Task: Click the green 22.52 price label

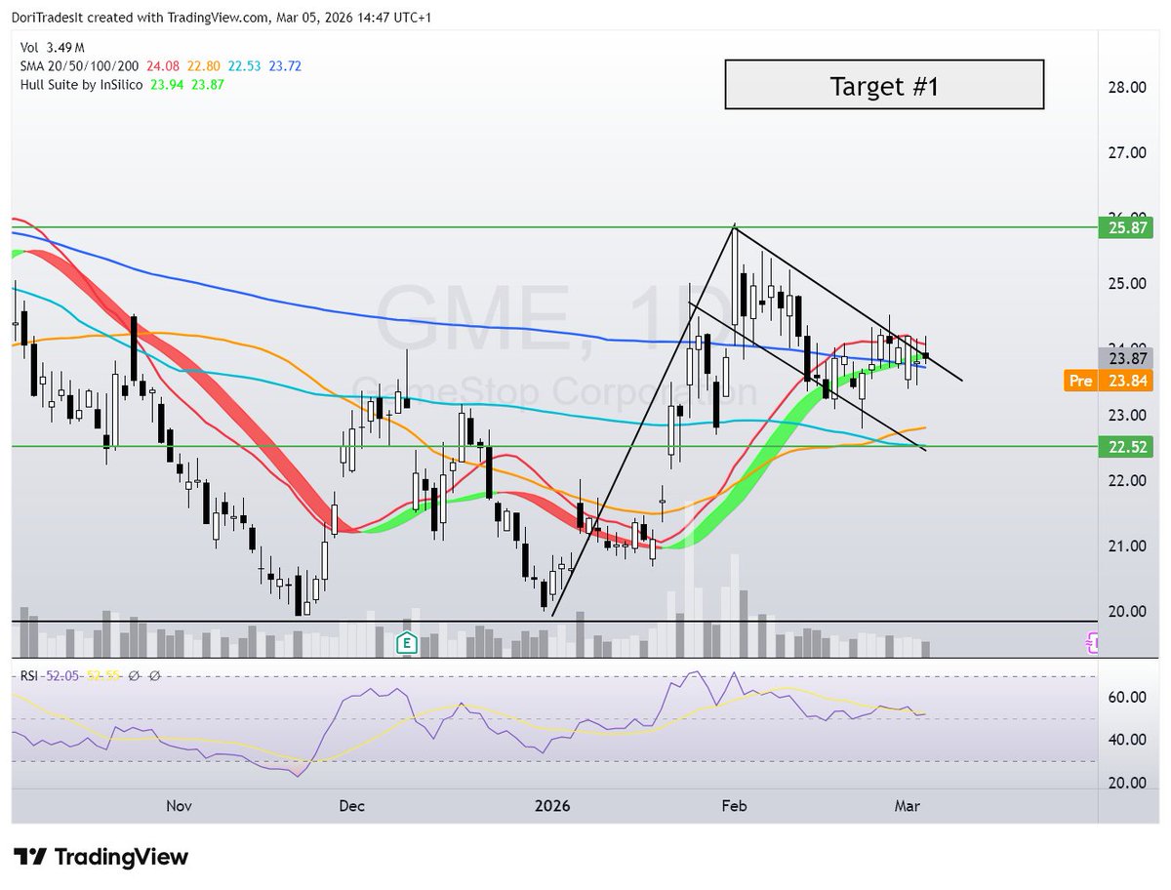Action: [x=1126, y=447]
